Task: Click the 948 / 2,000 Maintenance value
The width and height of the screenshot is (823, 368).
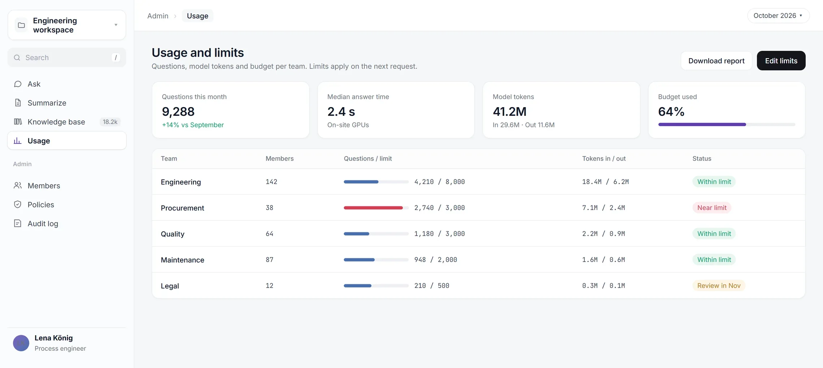Action: (x=436, y=260)
